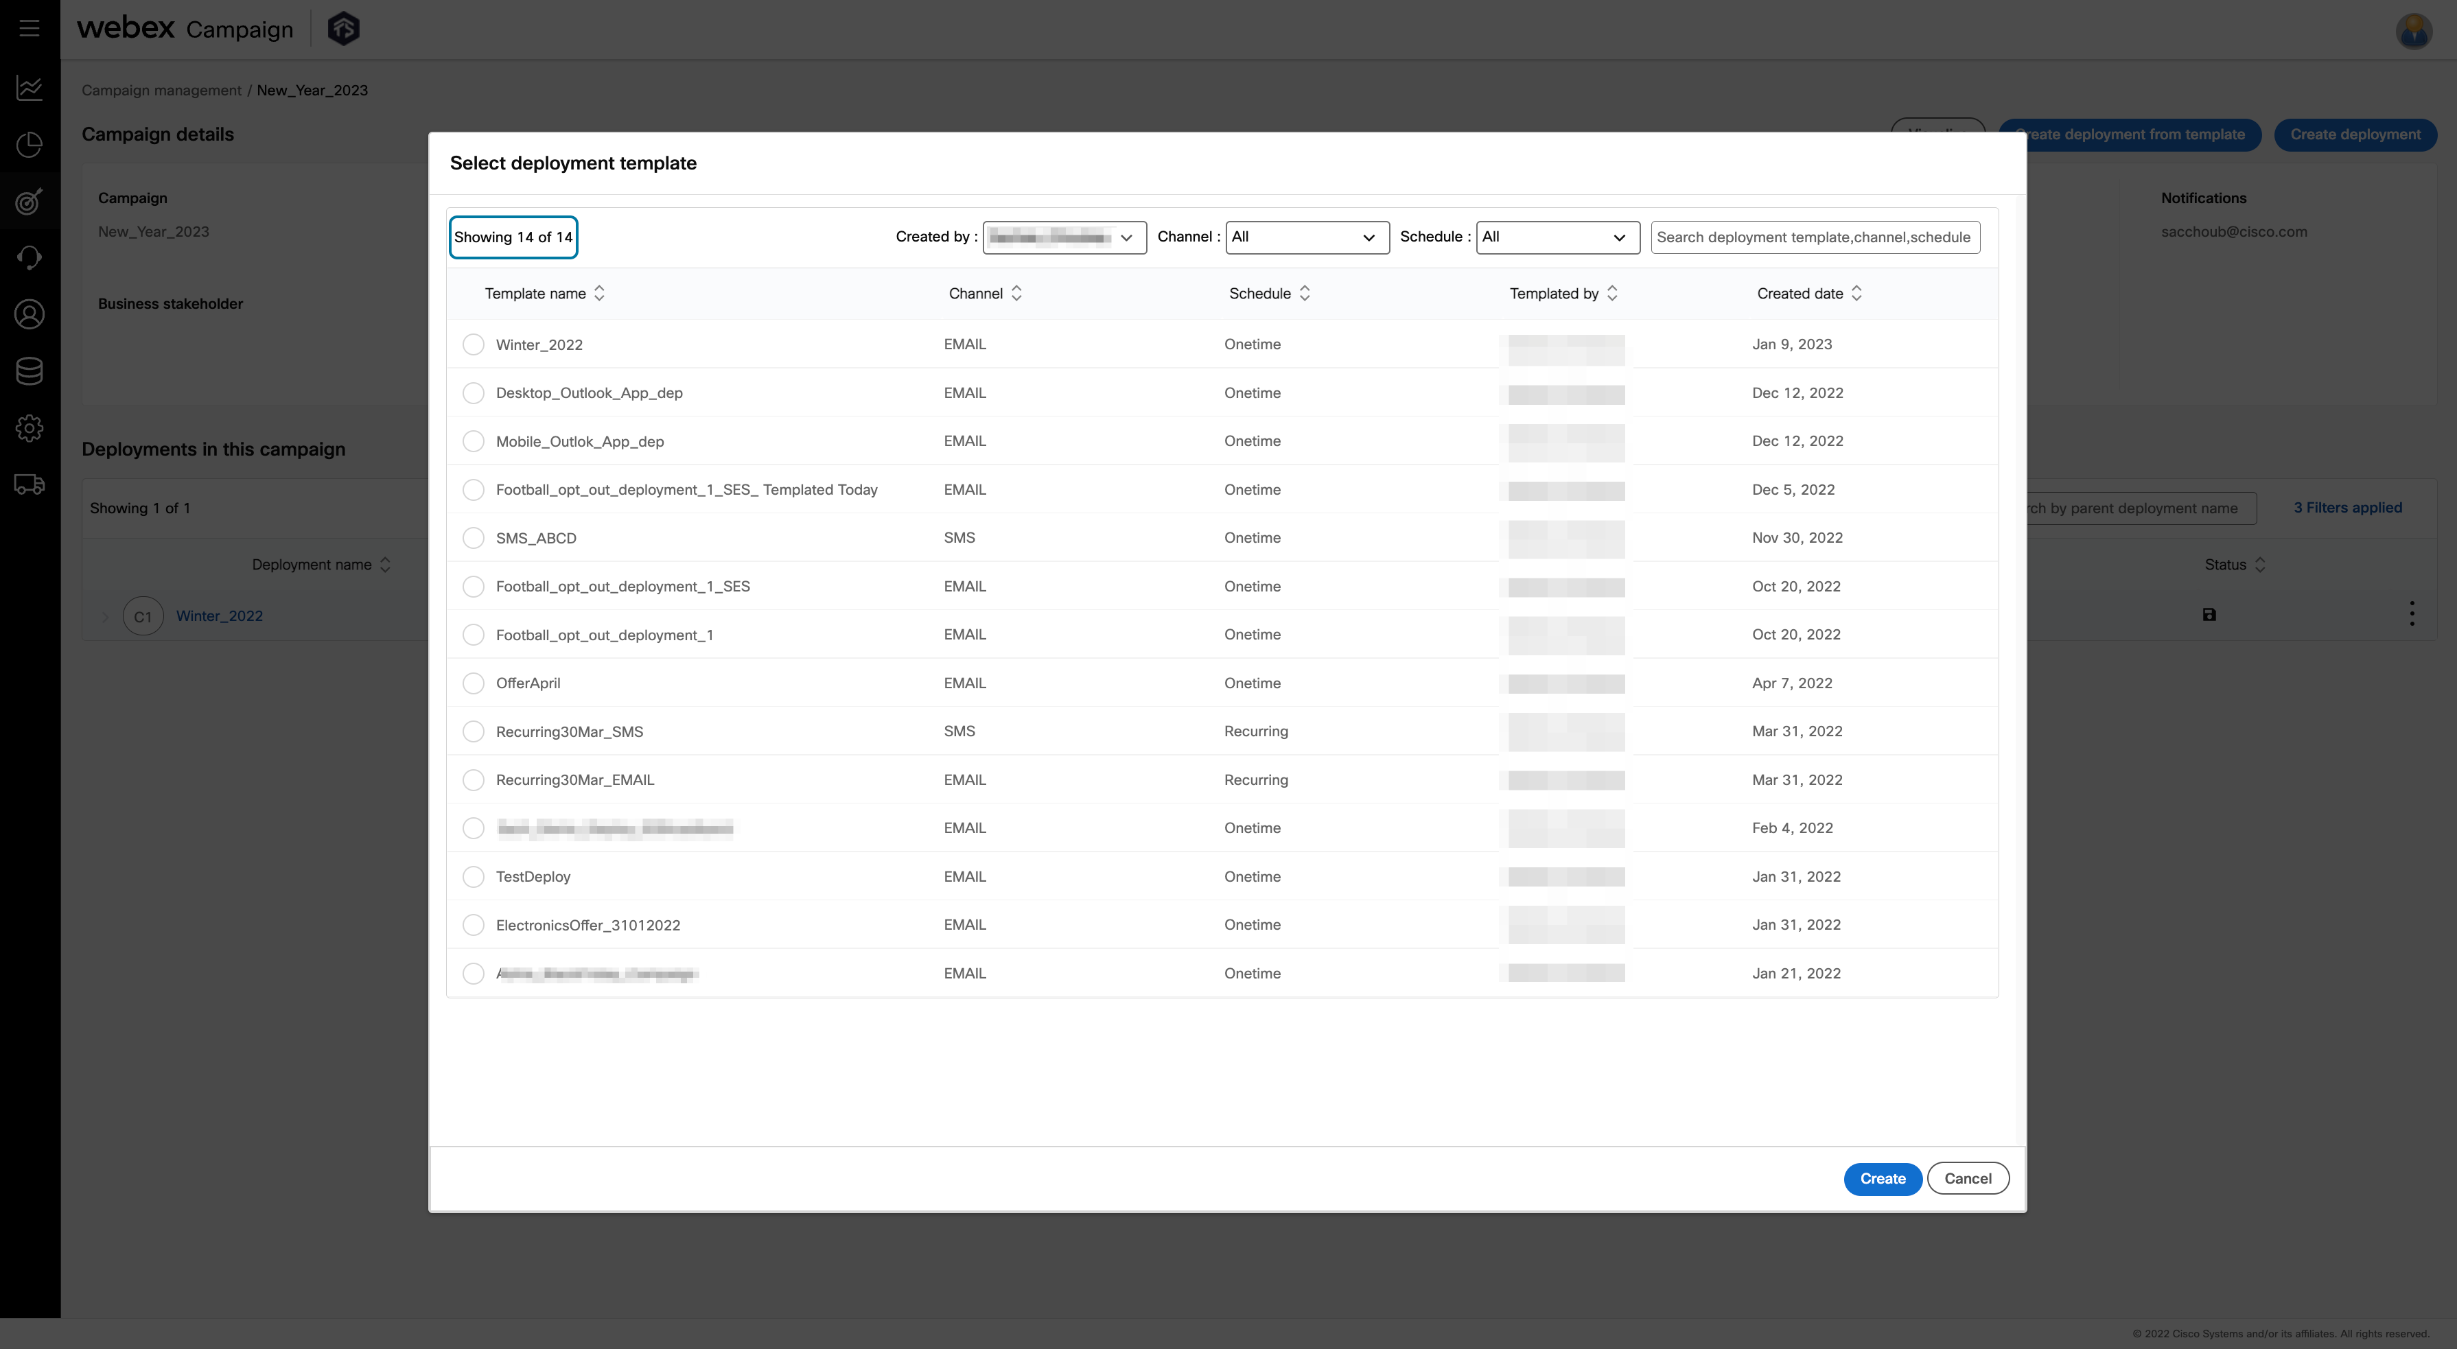Click the Showing 14 of 14 indicator
The image size is (2457, 1349).
click(x=513, y=237)
